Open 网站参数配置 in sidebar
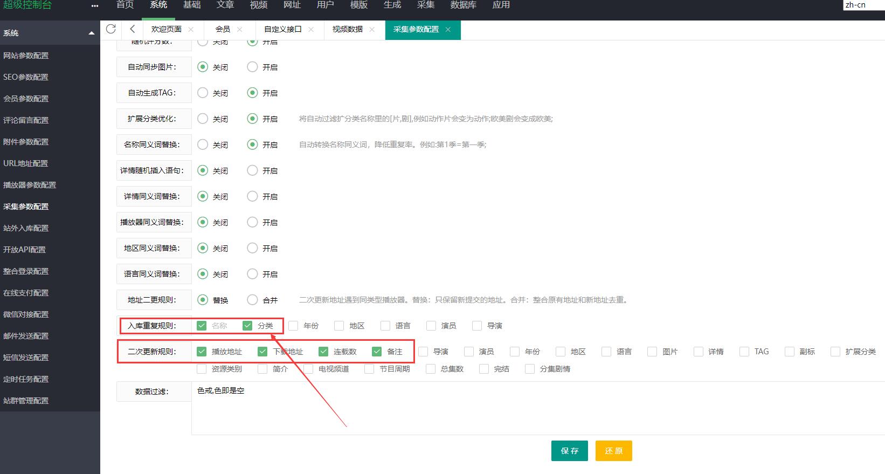This screenshot has width=885, height=474. [x=26, y=56]
